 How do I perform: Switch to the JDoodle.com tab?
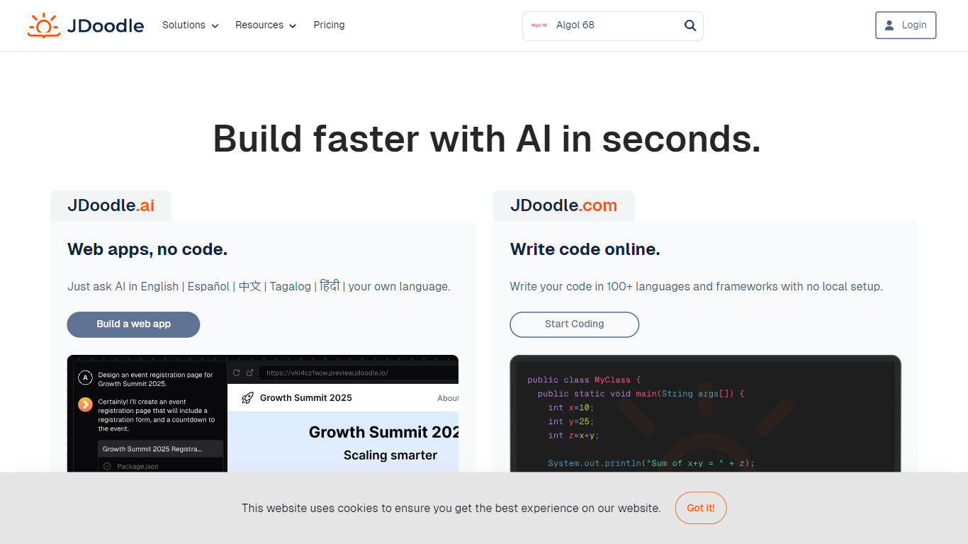click(563, 205)
